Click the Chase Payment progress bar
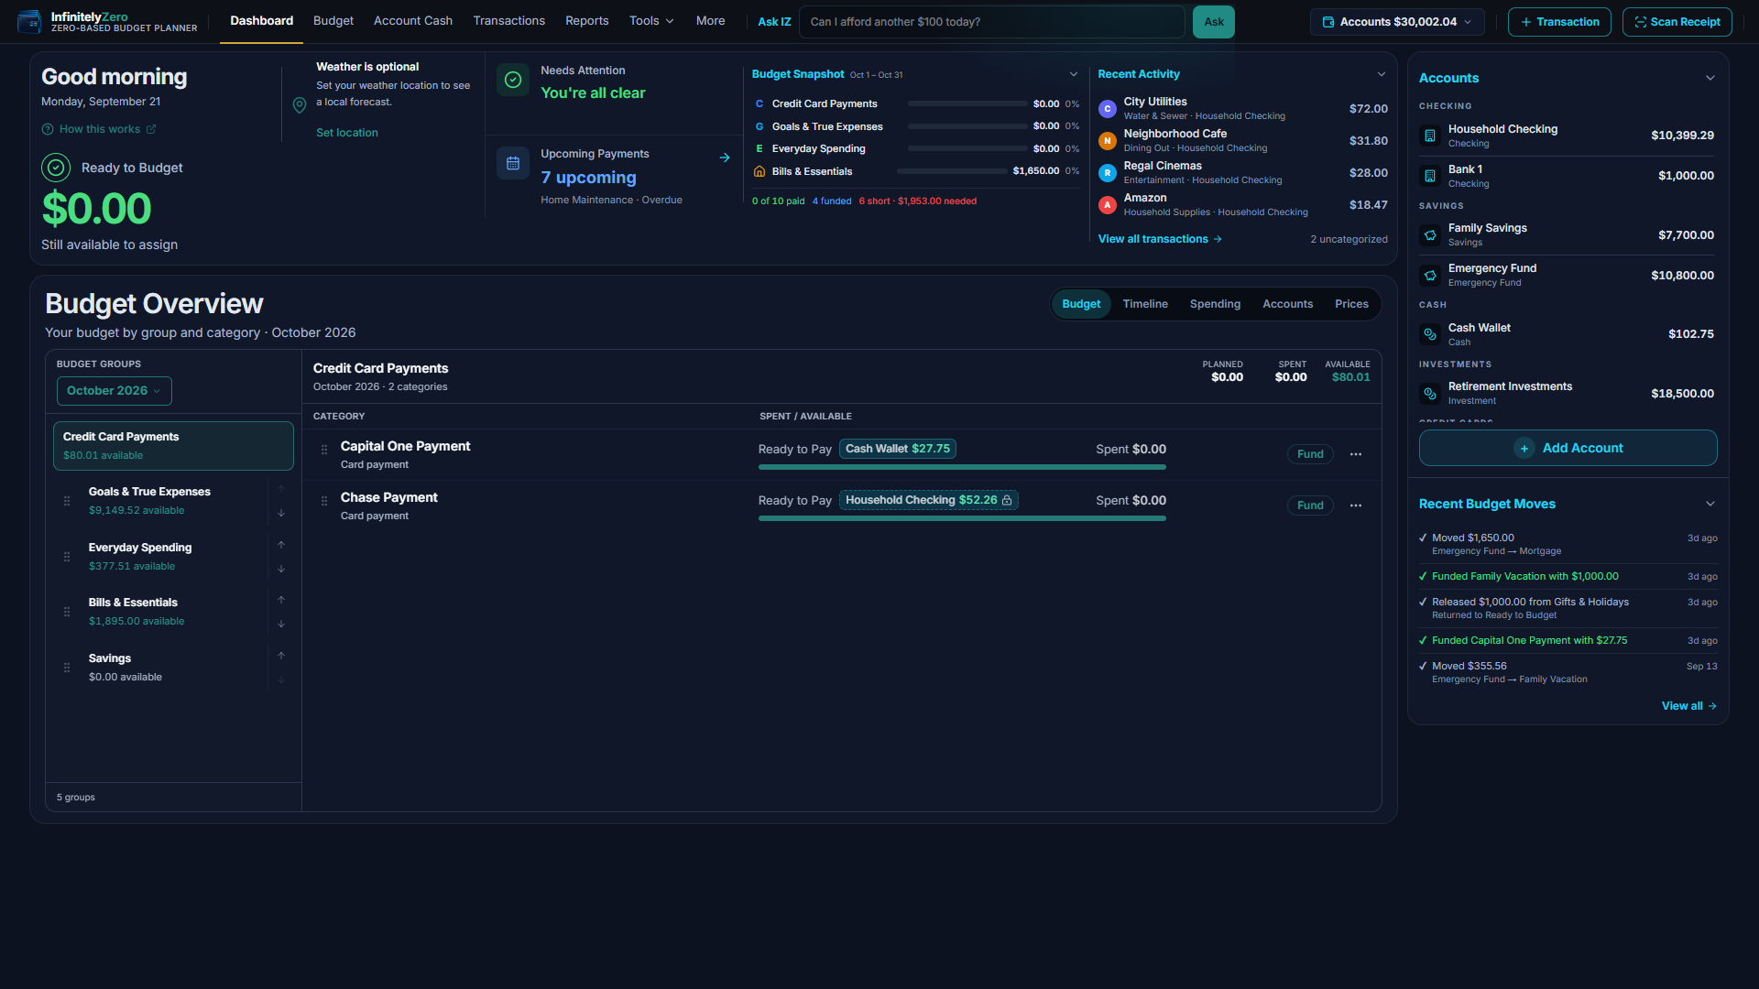The height and width of the screenshot is (989, 1759). (962, 518)
